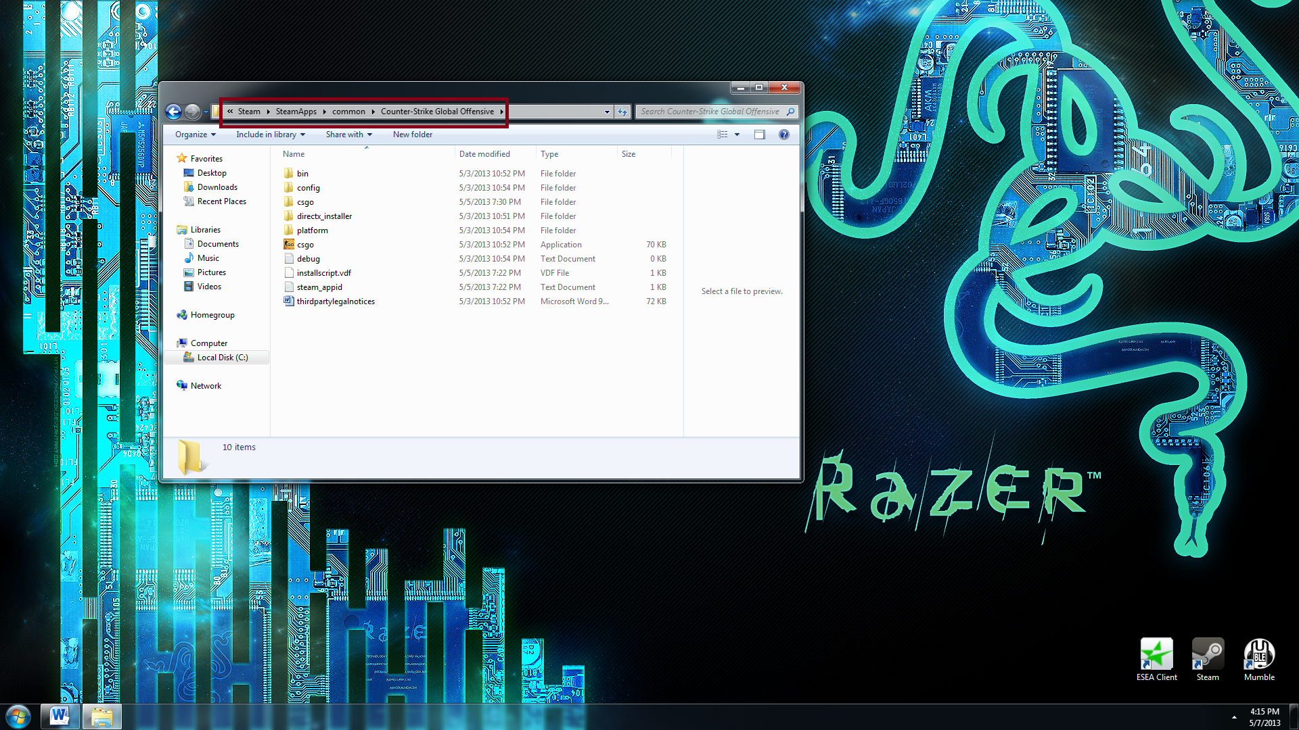Open Downloads in the Favorites list
1299x730 pixels.
(216, 187)
